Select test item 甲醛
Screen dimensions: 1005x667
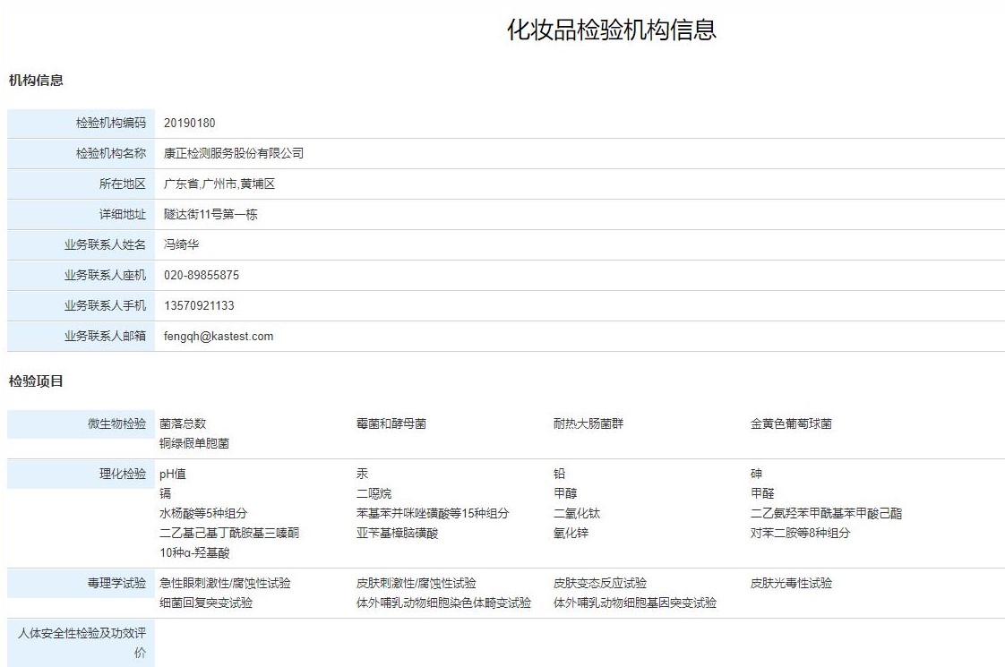[x=762, y=493]
